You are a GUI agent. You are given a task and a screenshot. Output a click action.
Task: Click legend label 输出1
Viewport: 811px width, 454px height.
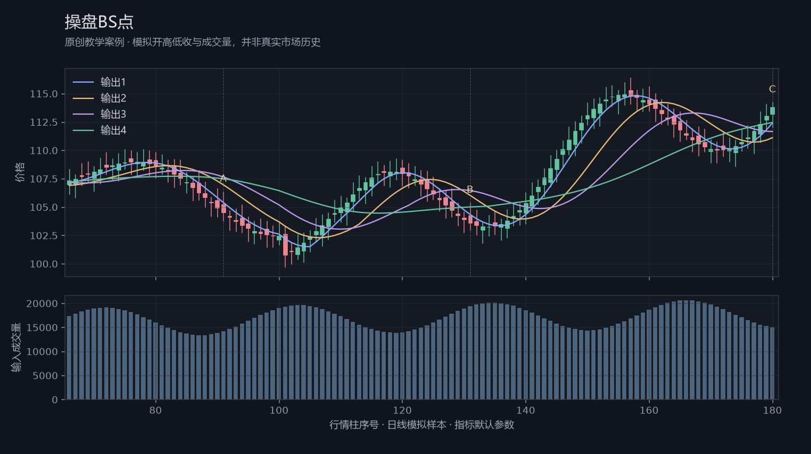113,82
